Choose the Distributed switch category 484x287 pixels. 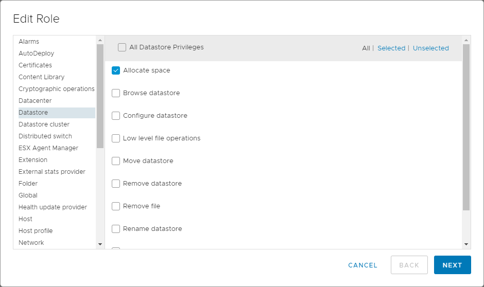point(45,136)
